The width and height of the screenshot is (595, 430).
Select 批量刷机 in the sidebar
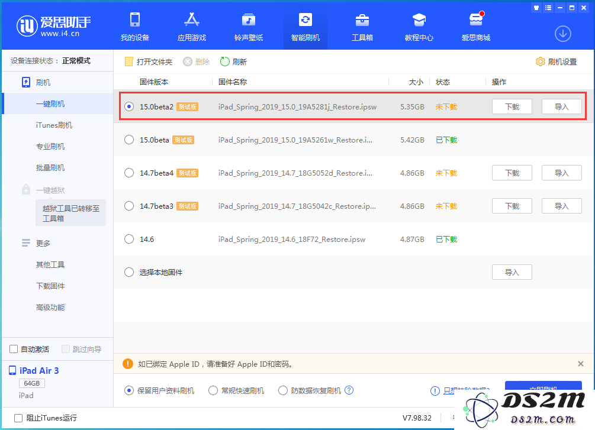pos(50,167)
